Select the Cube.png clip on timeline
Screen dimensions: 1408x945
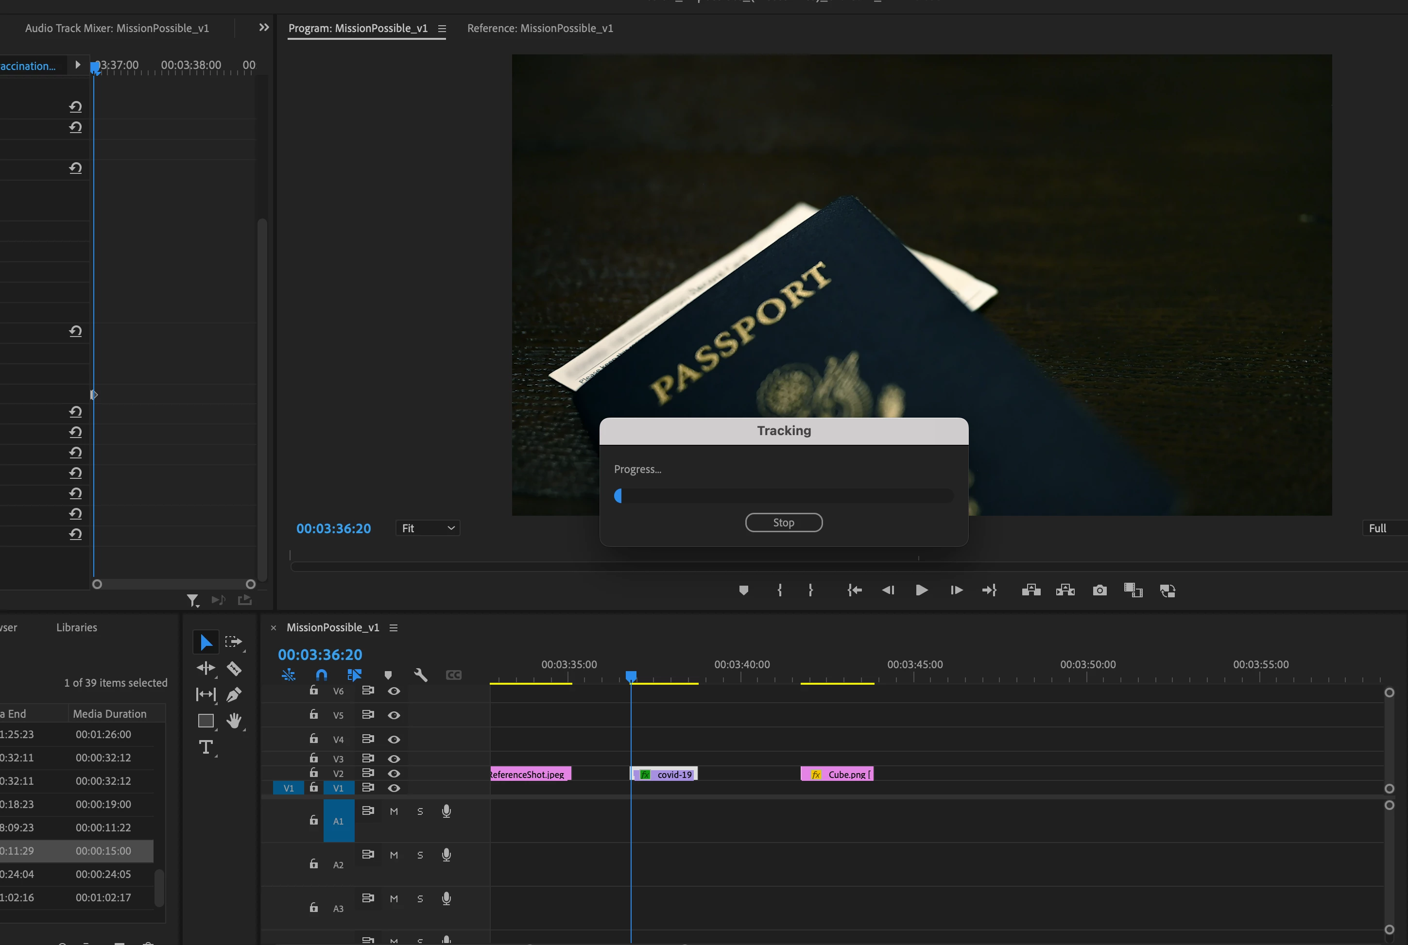[844, 775]
